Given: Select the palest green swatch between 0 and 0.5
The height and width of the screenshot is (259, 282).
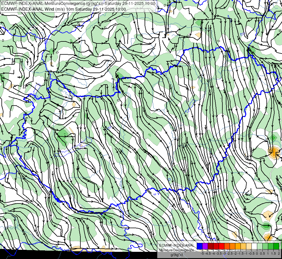Looking at the screenshot, I should [x=260, y=246].
